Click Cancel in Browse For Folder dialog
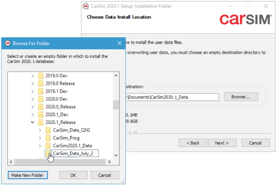Screen dimensions: 277x185 coord(105,175)
